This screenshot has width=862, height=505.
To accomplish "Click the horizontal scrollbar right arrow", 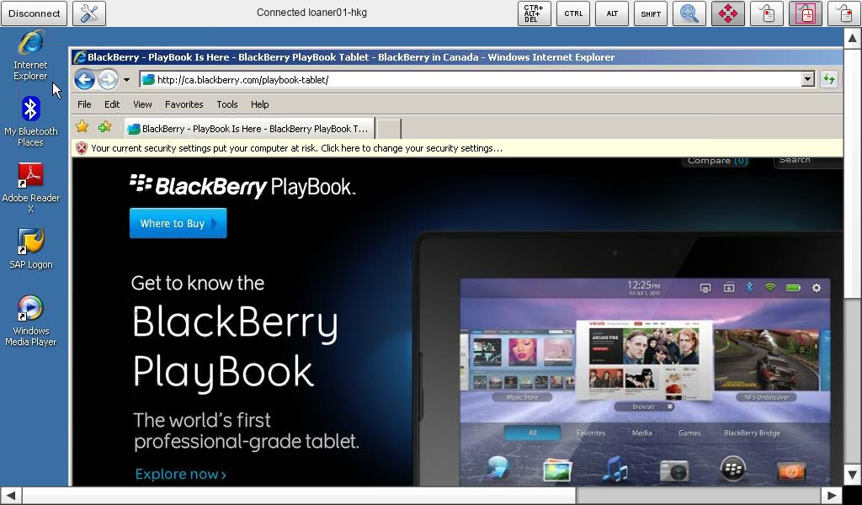I will 832,495.
